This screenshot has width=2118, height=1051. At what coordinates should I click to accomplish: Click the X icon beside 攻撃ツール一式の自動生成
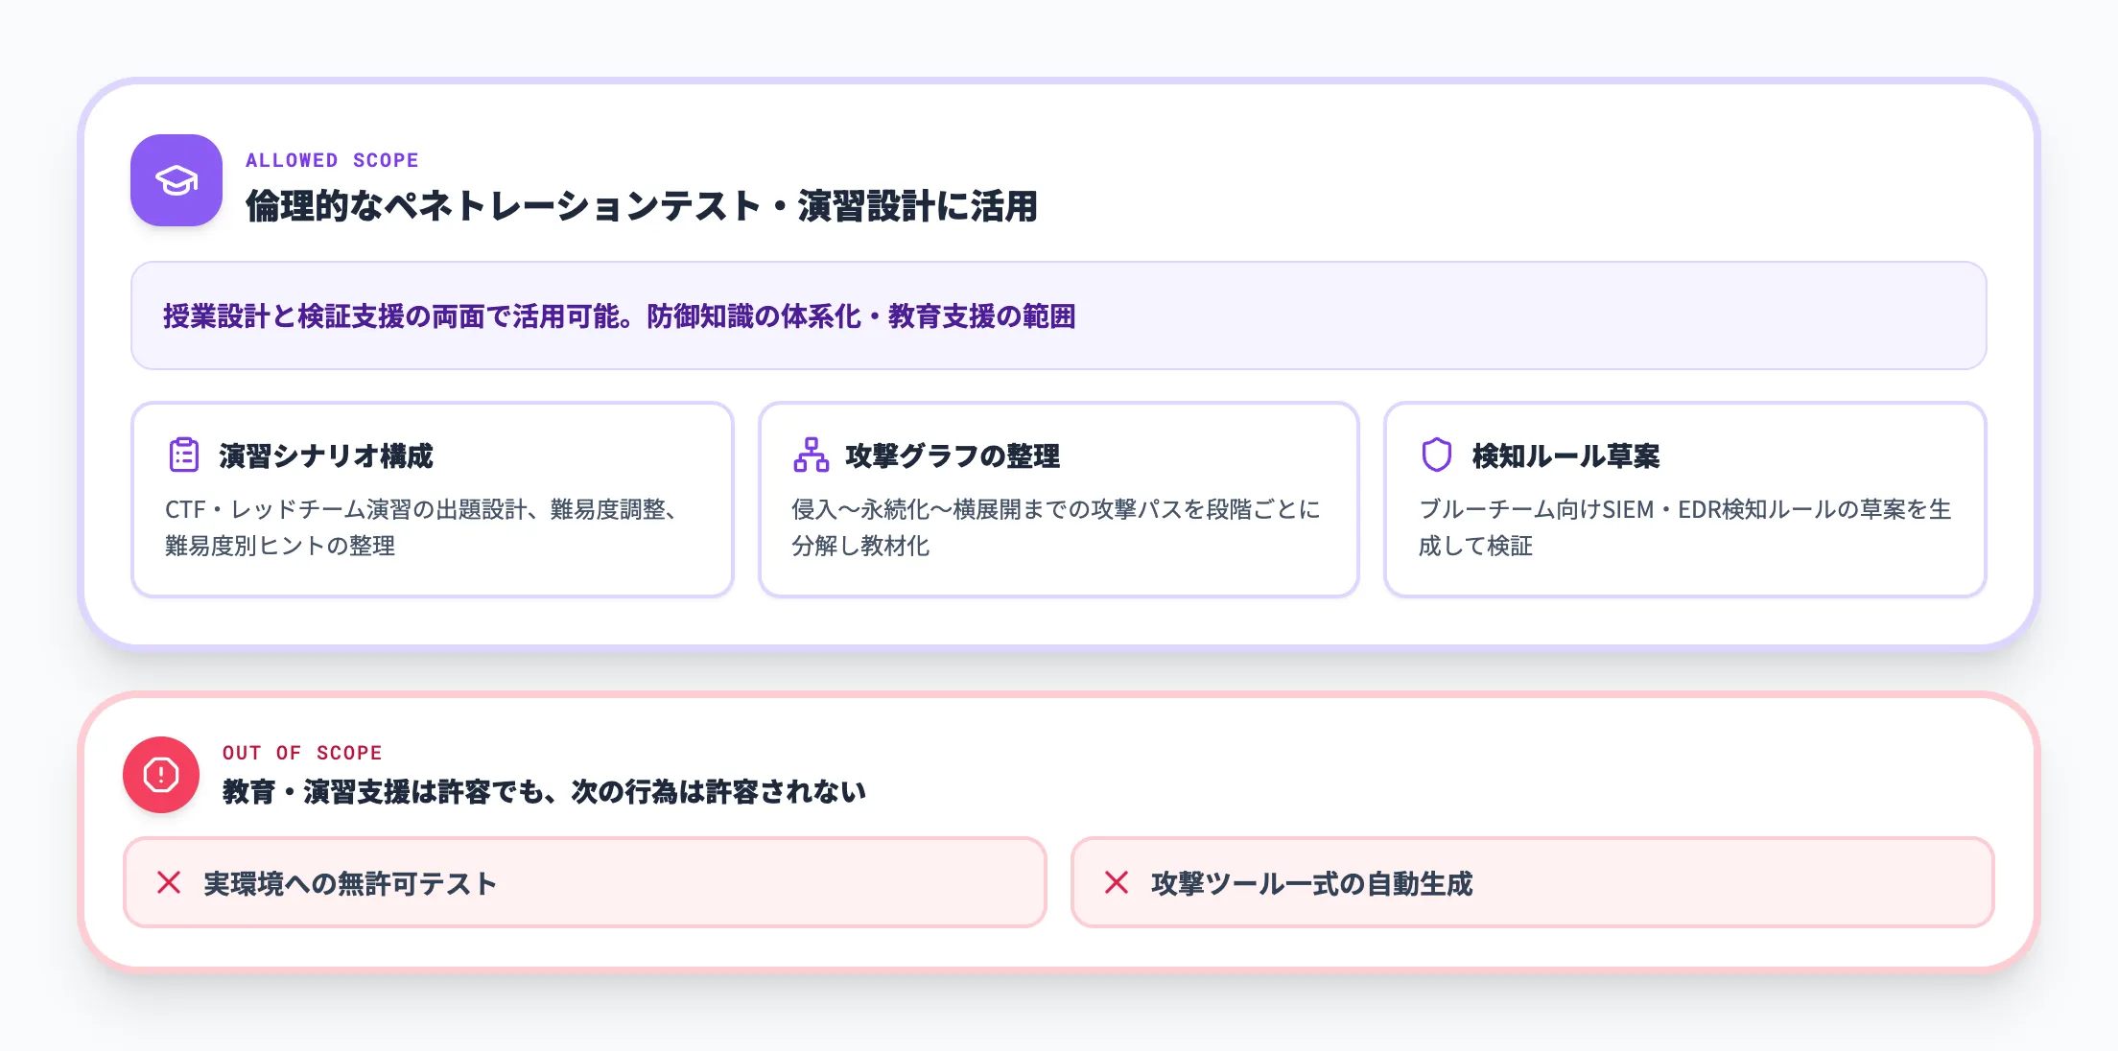(x=1116, y=882)
